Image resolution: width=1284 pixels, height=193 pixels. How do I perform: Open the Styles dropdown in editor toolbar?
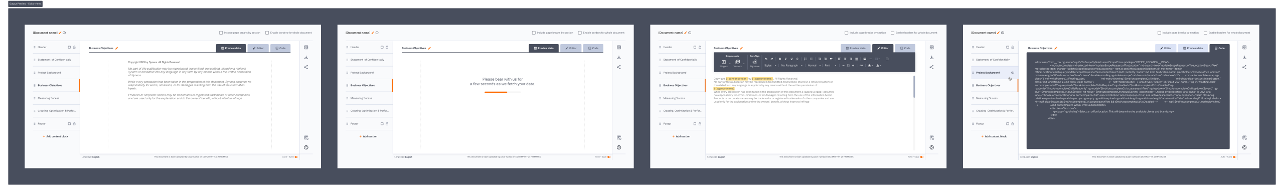[x=770, y=66]
